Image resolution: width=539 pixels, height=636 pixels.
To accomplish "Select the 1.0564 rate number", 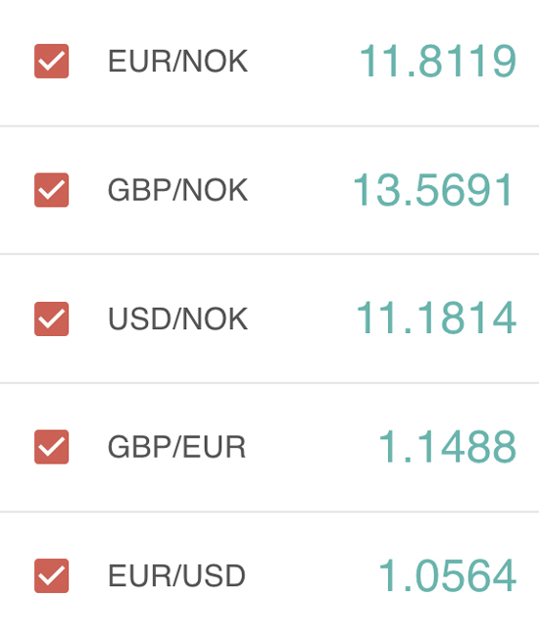I will tap(447, 575).
